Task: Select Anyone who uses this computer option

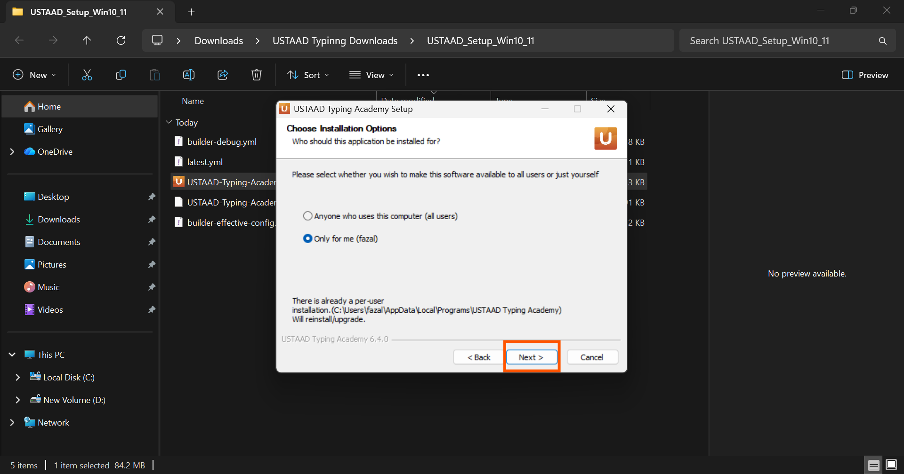Action: pyautogui.click(x=308, y=216)
